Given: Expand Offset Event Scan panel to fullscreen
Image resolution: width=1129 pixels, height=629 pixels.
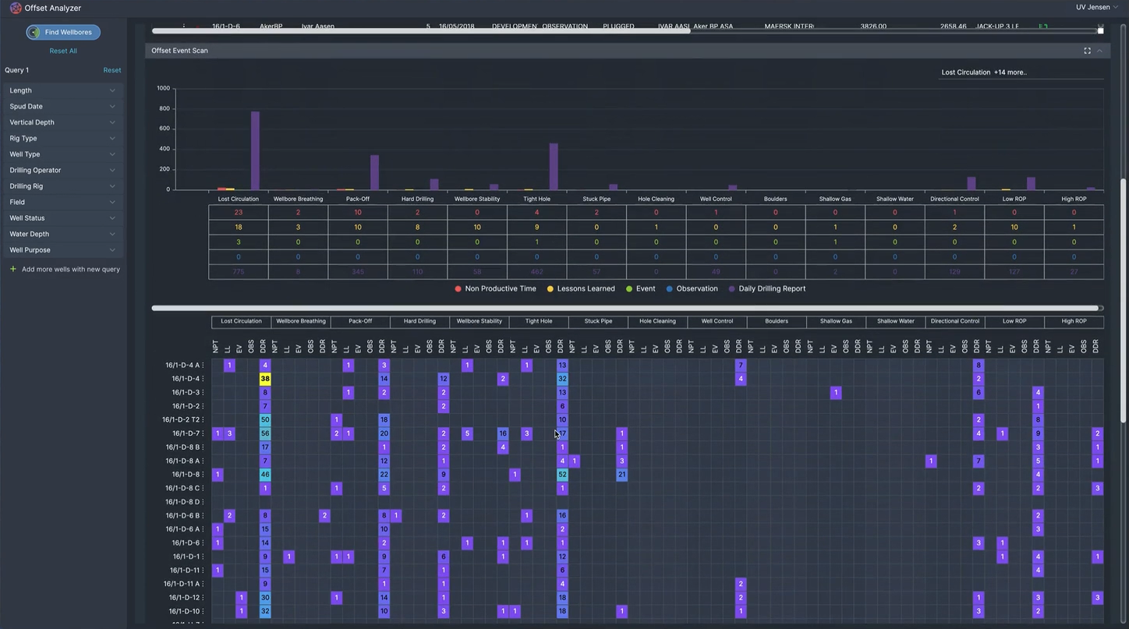Looking at the screenshot, I should 1087,51.
